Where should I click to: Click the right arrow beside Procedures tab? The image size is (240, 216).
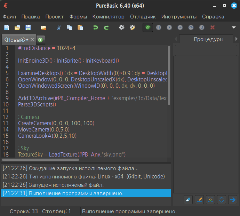click(x=237, y=39)
